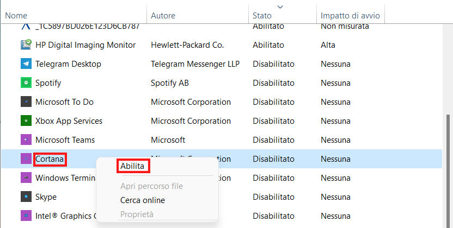Image resolution: width=453 pixels, height=228 pixels.
Task: Click the Impatto di avvio header
Action: coord(350,16)
